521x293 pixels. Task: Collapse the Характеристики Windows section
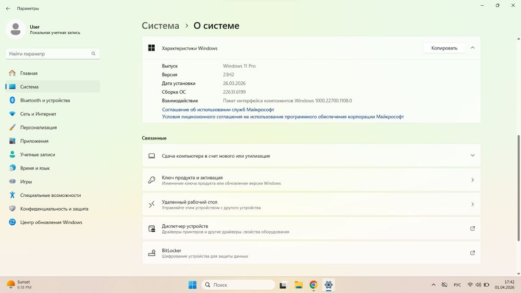click(473, 48)
